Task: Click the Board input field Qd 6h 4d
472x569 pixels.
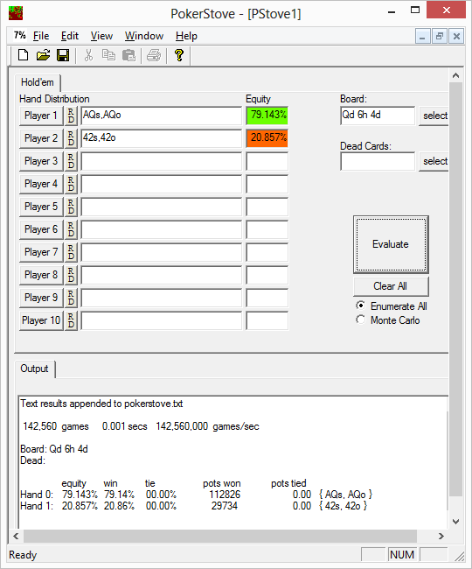Action: tap(378, 116)
